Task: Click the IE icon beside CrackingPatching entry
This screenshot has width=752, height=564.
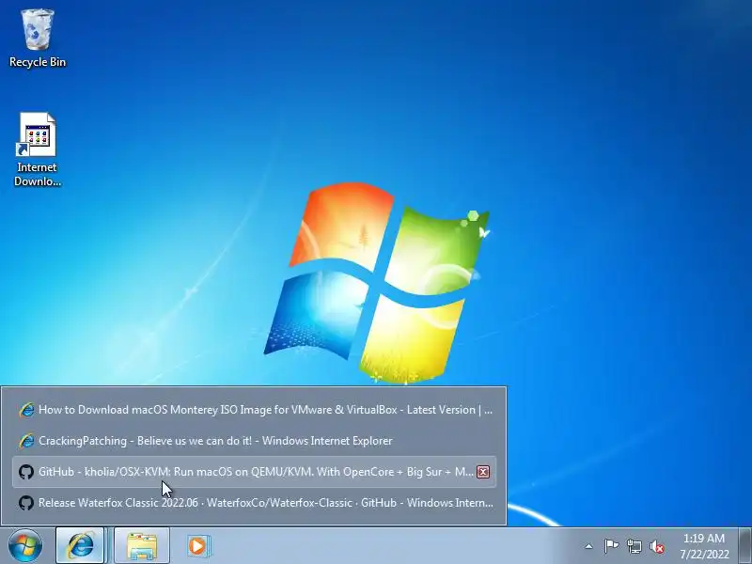Action: [x=26, y=441]
